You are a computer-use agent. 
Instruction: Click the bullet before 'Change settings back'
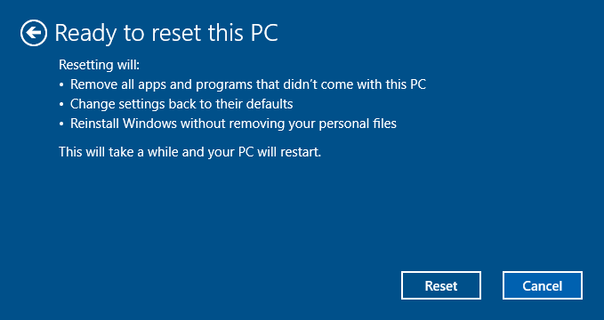tap(61, 105)
